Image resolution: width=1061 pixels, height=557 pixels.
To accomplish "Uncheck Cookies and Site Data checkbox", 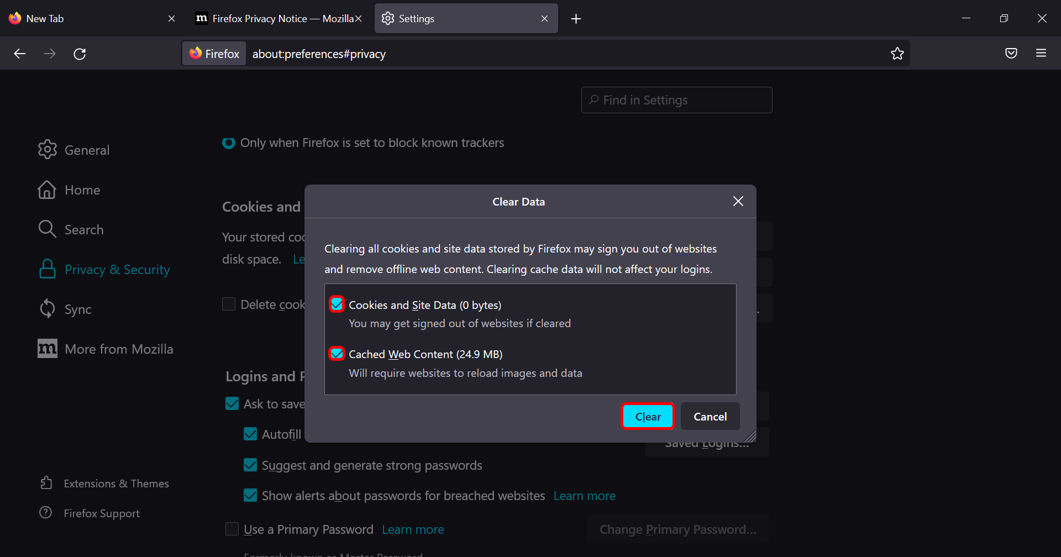I will point(337,304).
